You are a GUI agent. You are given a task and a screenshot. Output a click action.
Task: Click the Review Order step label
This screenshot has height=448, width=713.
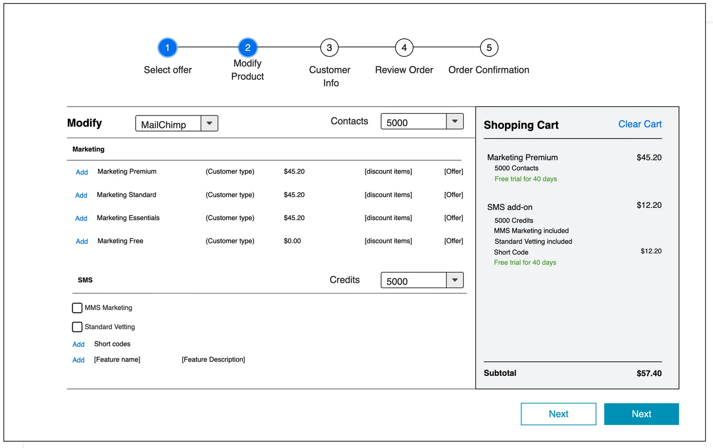point(404,70)
